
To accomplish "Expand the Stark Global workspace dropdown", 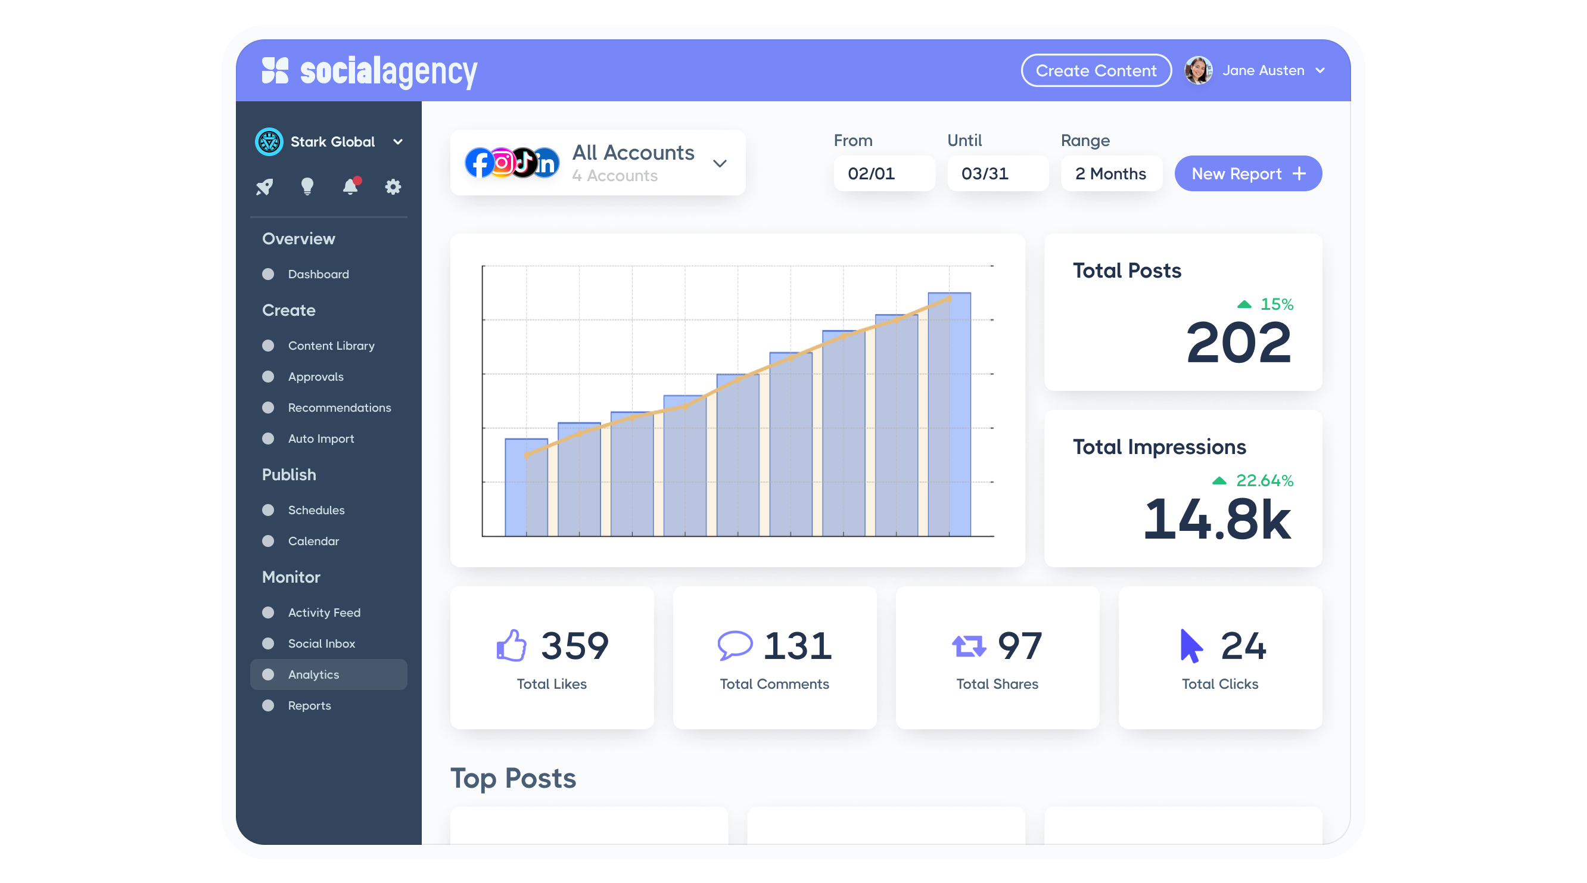I will pyautogui.click(x=398, y=142).
